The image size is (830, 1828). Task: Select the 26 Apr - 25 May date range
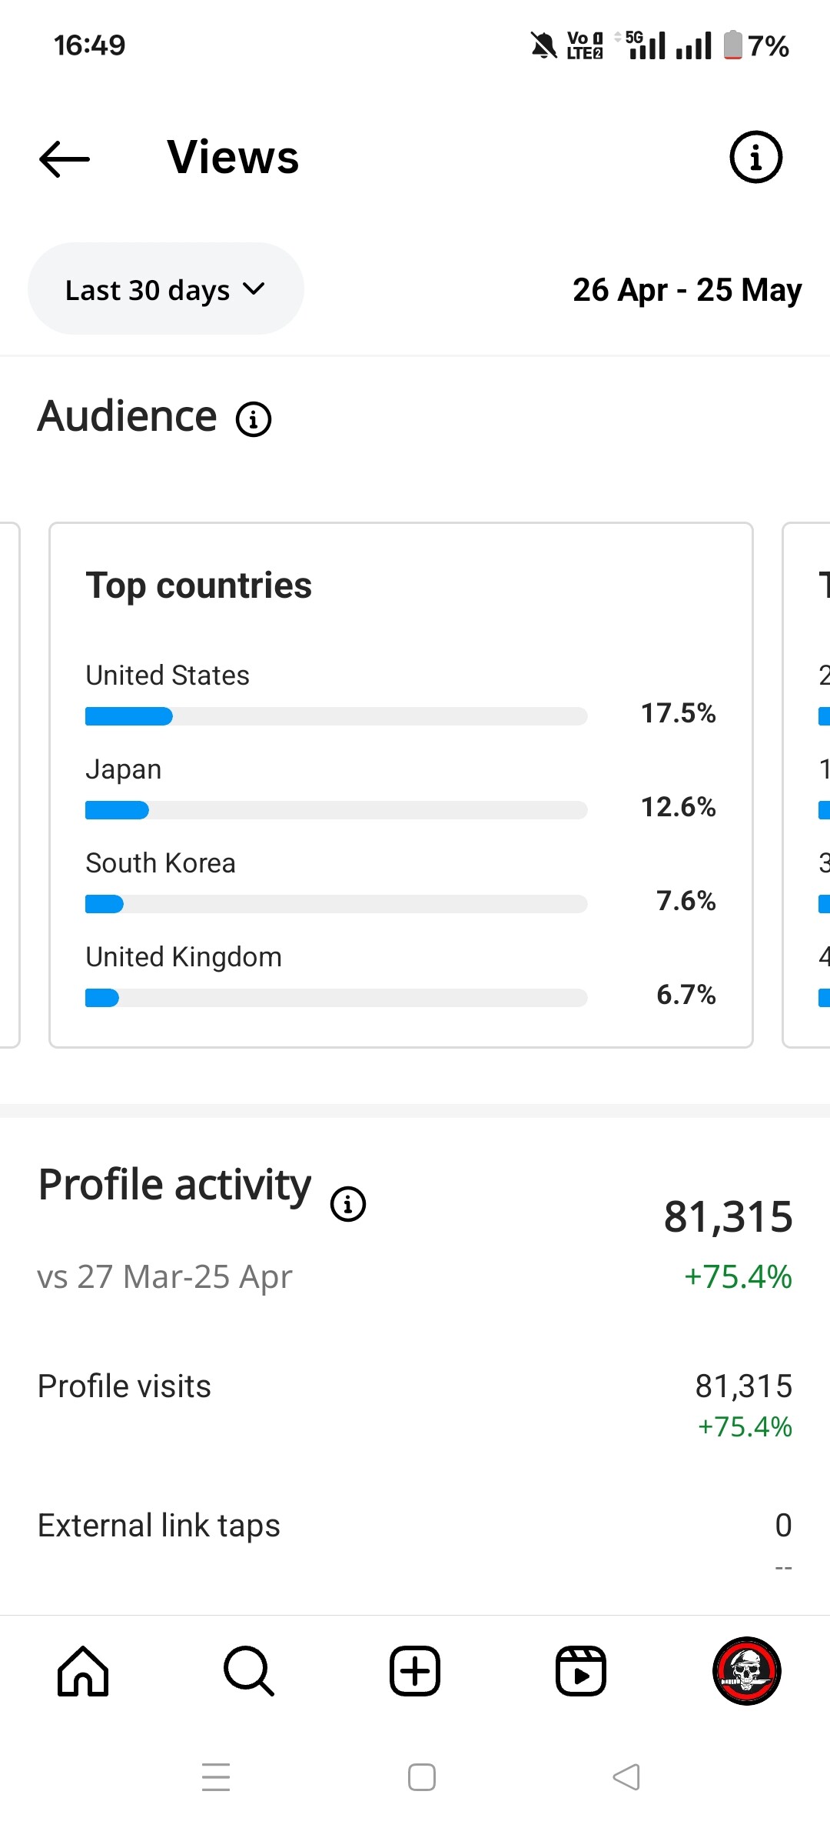pyautogui.click(x=687, y=290)
